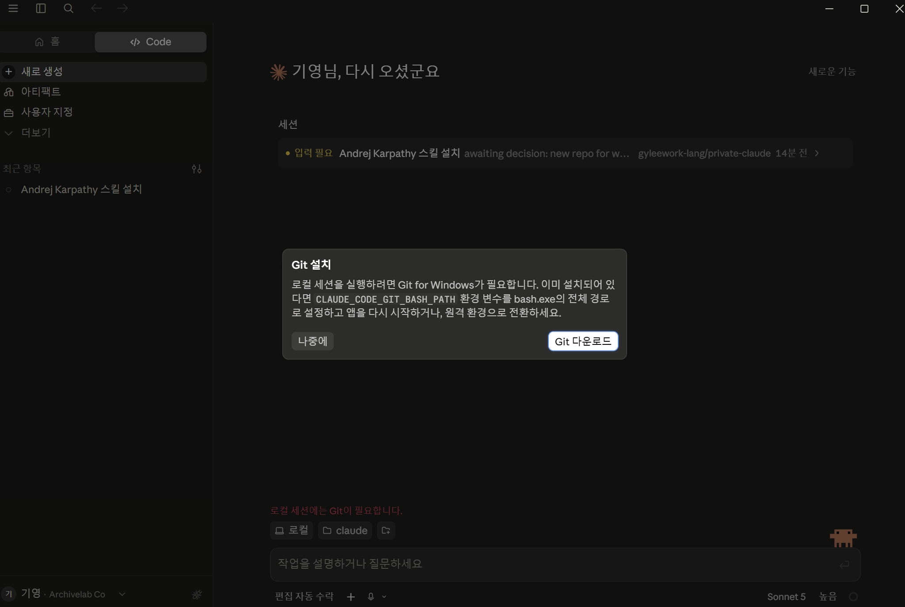Click gyleework-lang/private-claude repo label

point(704,153)
